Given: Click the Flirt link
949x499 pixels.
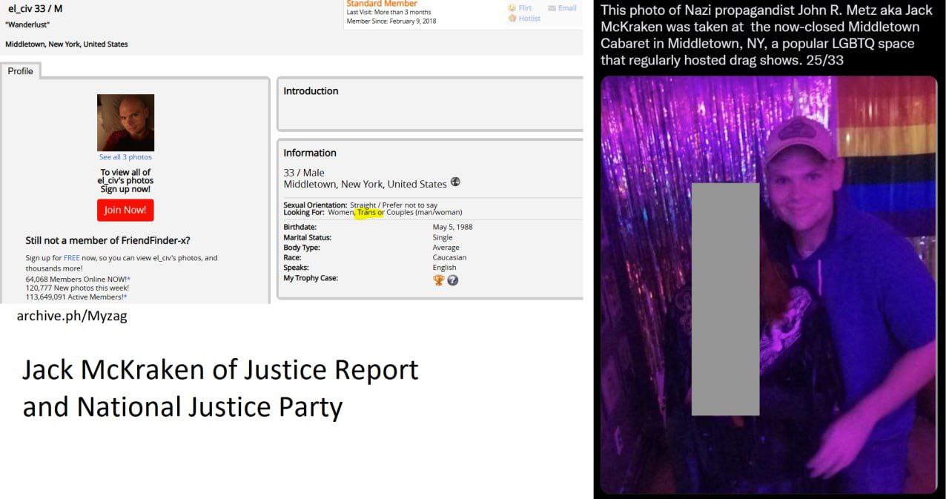Looking at the screenshot, I should coord(525,8).
